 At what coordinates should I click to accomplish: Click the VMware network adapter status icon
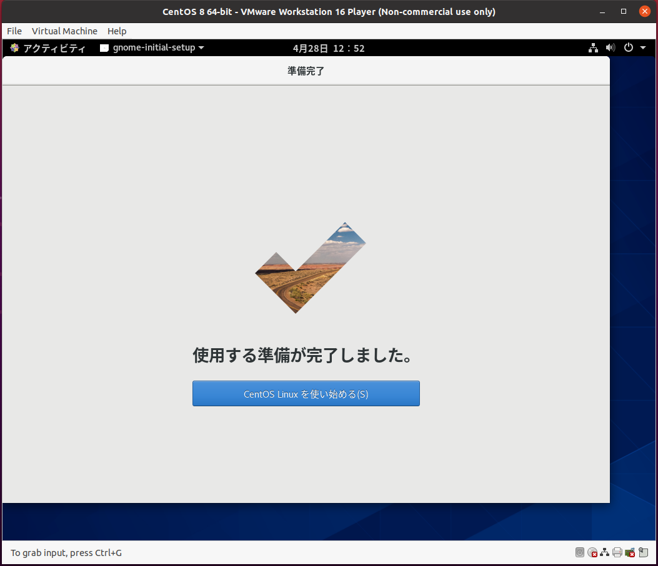(605, 552)
